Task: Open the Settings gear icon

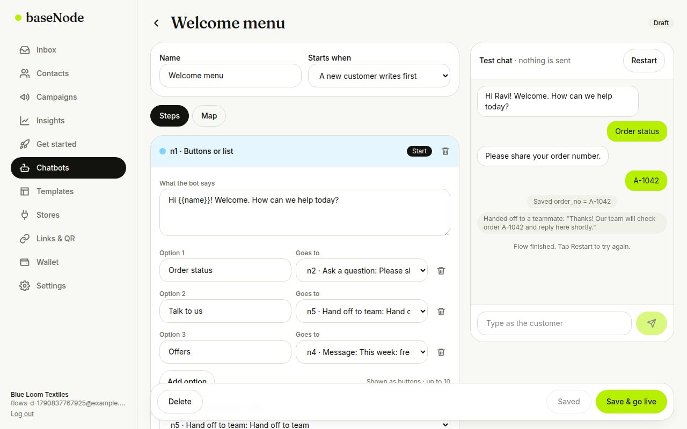Action: pos(25,286)
